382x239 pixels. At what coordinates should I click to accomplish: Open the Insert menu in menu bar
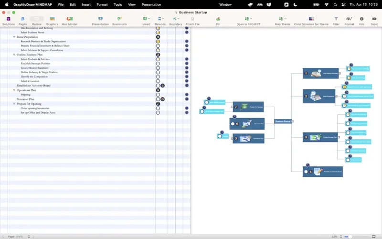86,4
